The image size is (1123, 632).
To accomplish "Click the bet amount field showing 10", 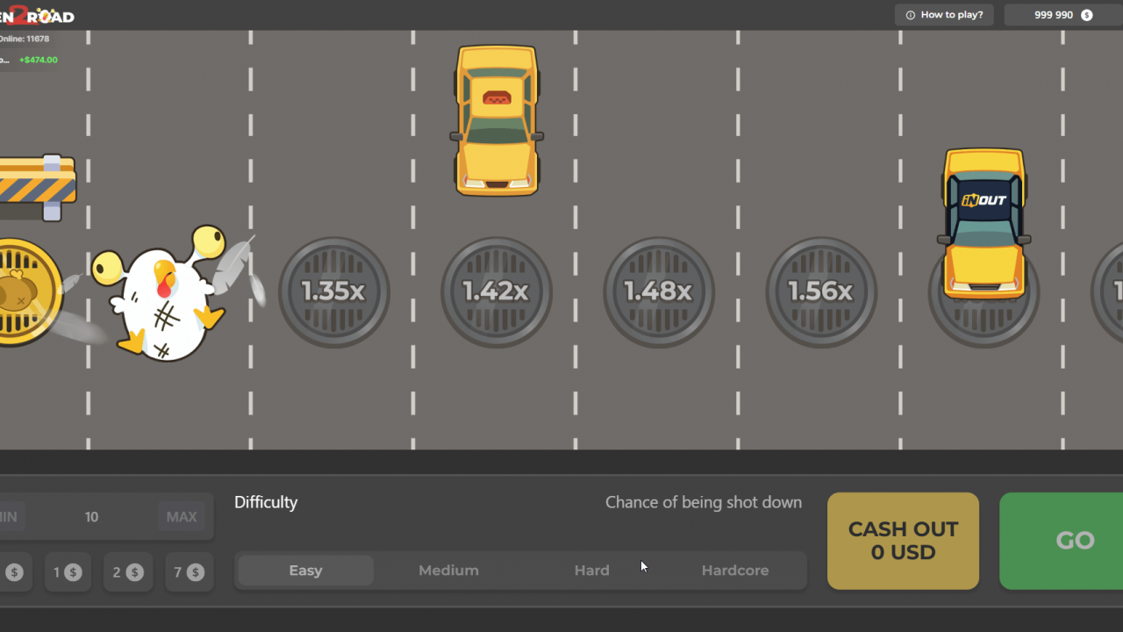I will point(91,517).
